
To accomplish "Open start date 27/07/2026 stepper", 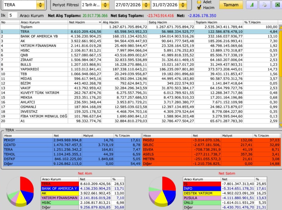I will [146, 5].
